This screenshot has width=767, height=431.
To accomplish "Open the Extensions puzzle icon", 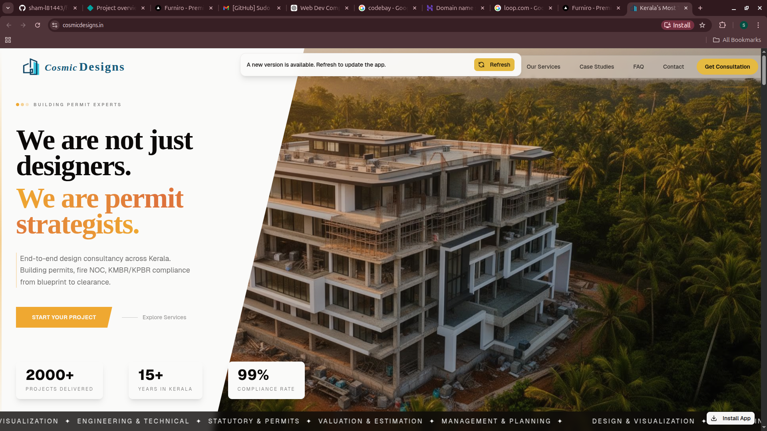I will pyautogui.click(x=722, y=25).
